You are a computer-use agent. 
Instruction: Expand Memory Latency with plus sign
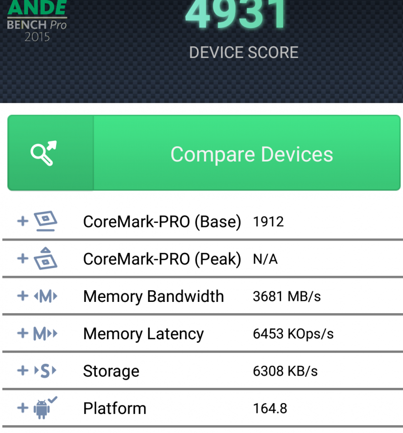23,334
